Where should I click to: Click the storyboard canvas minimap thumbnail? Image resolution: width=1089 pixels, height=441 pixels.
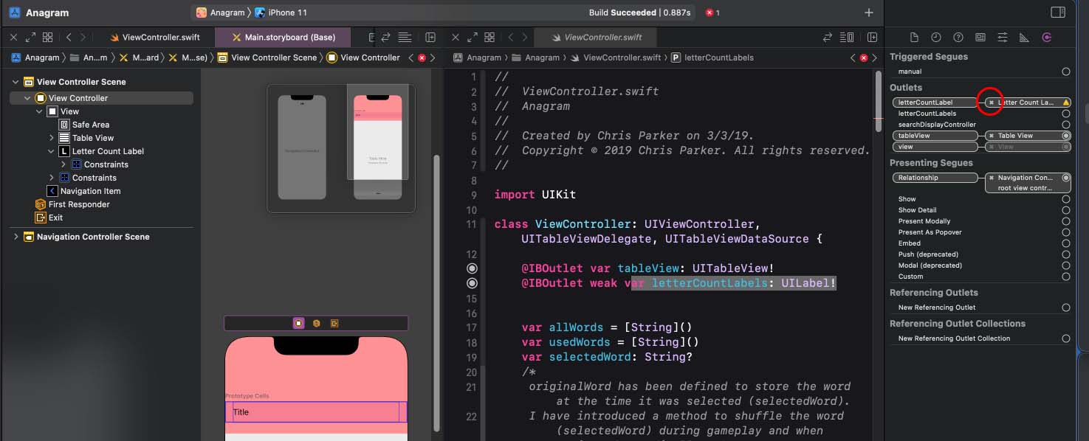341,149
